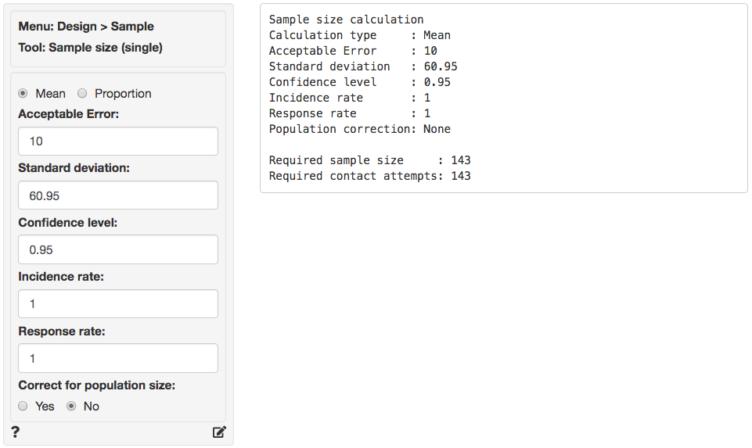Select the Mean radio button
Viewport: 752px width, 448px height.
[23, 94]
